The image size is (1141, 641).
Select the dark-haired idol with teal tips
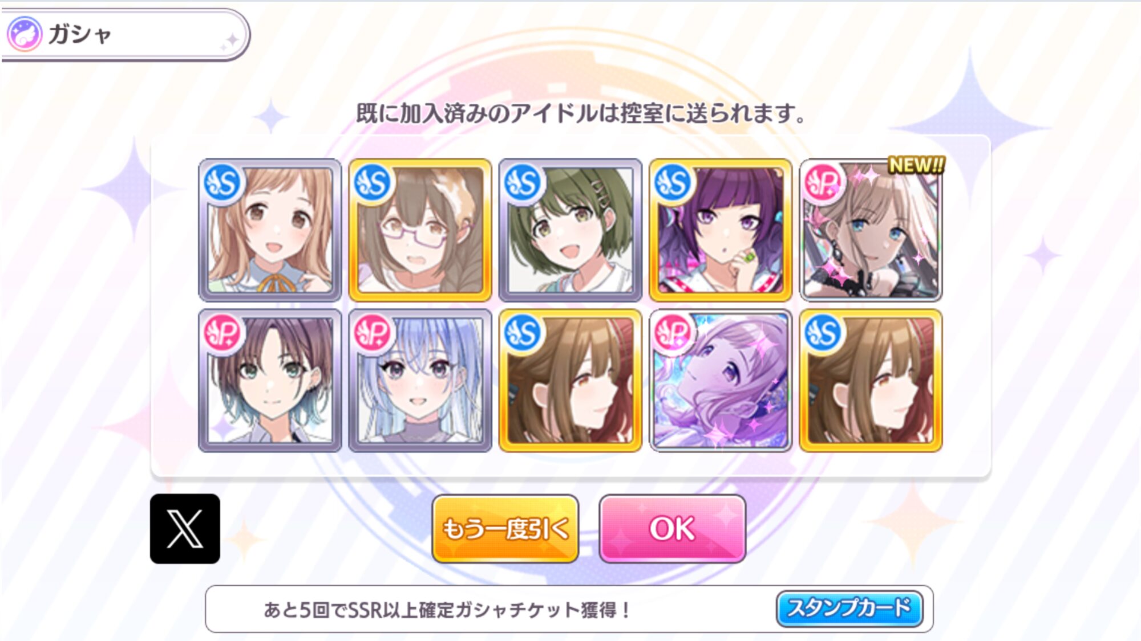(x=270, y=381)
